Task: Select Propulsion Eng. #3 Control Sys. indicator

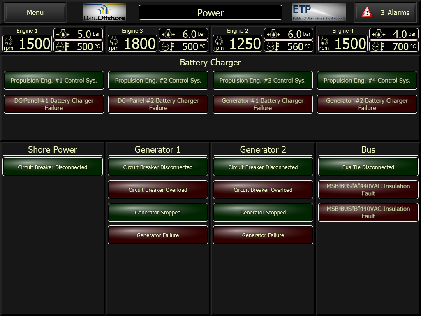Action: [x=263, y=80]
